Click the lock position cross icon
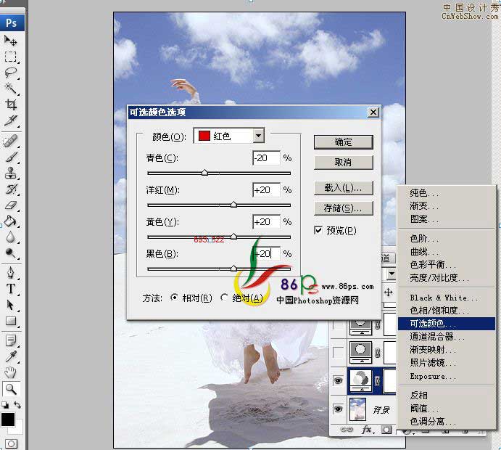The image size is (501, 450). coord(388,292)
